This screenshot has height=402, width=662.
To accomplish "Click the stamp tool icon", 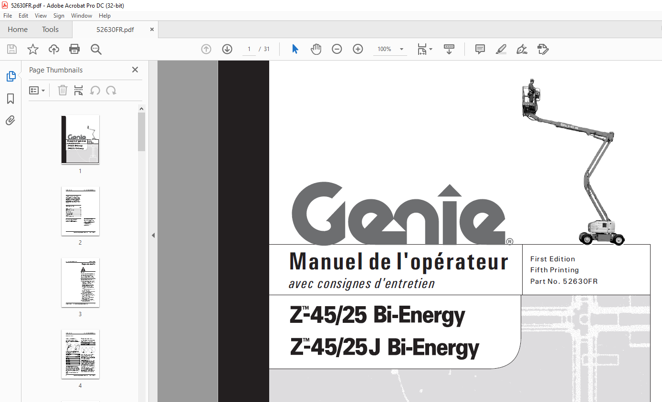I will click(543, 49).
